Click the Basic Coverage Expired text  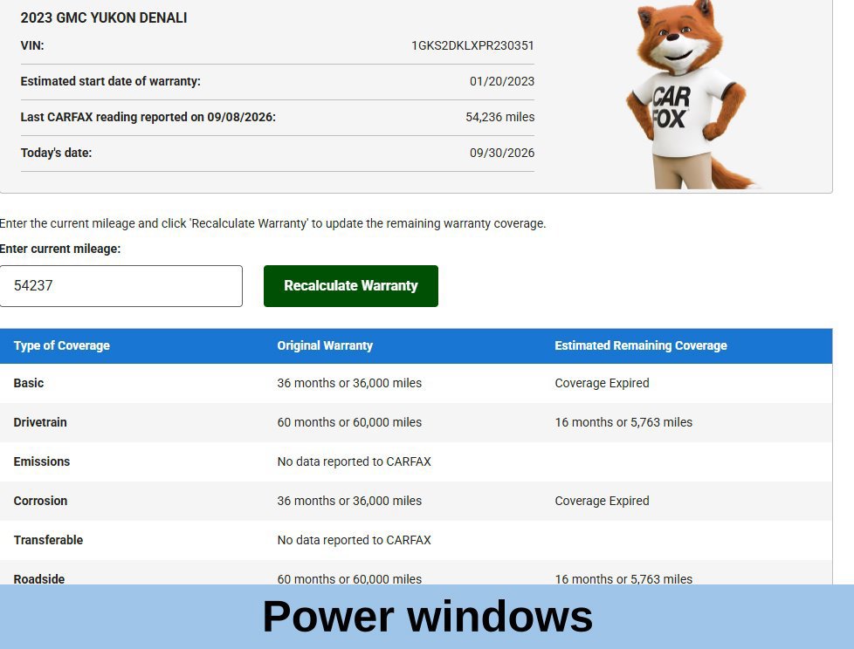point(602,383)
